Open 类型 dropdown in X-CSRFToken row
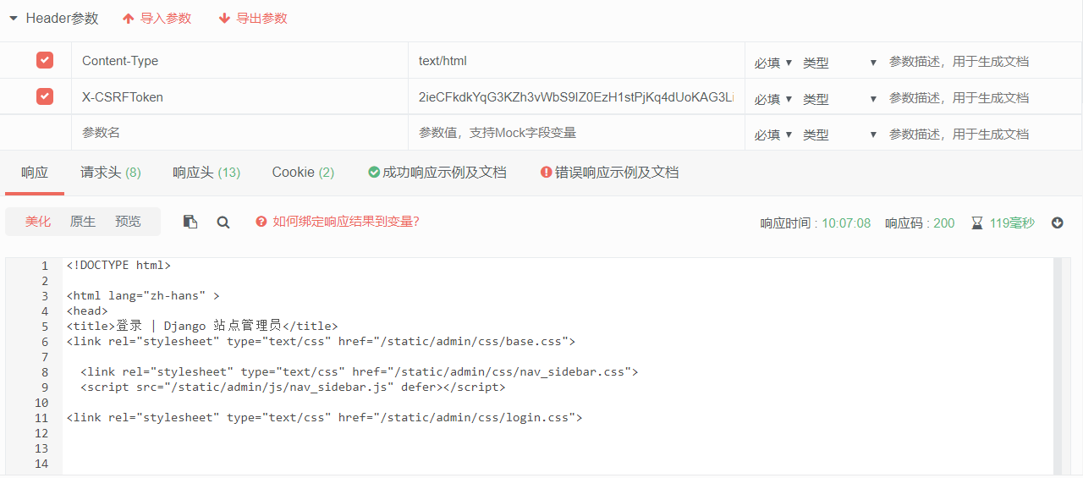The image size is (1083, 478). [840, 99]
